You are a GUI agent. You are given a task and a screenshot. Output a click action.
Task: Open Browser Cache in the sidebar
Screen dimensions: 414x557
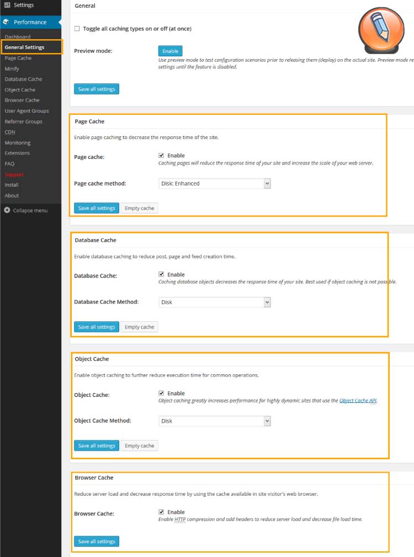(x=22, y=100)
